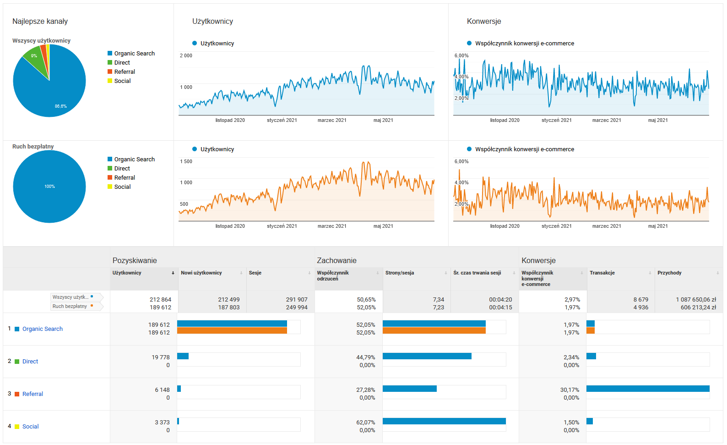Click Referral conversion rate 30,17%
The width and height of the screenshot is (727, 445).
tap(570, 390)
